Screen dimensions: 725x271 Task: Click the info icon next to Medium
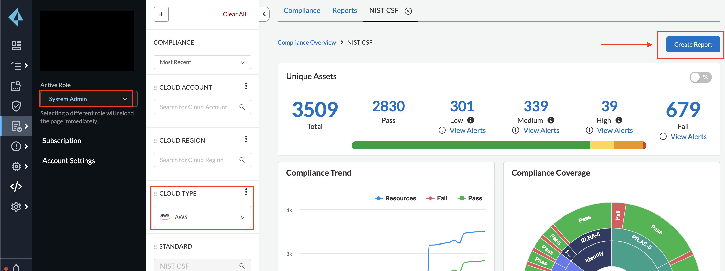click(551, 120)
